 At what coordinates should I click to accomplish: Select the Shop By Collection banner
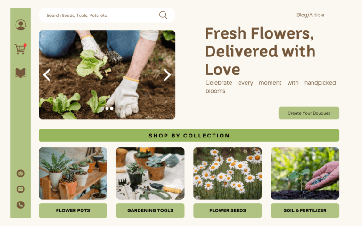click(x=189, y=136)
